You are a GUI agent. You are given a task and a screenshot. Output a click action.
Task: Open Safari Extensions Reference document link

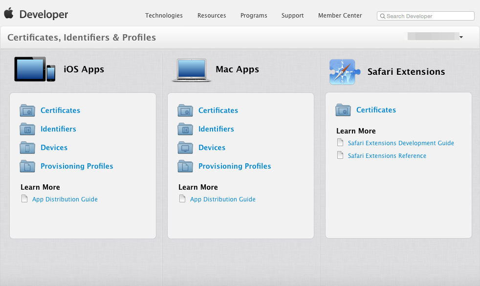(x=387, y=156)
